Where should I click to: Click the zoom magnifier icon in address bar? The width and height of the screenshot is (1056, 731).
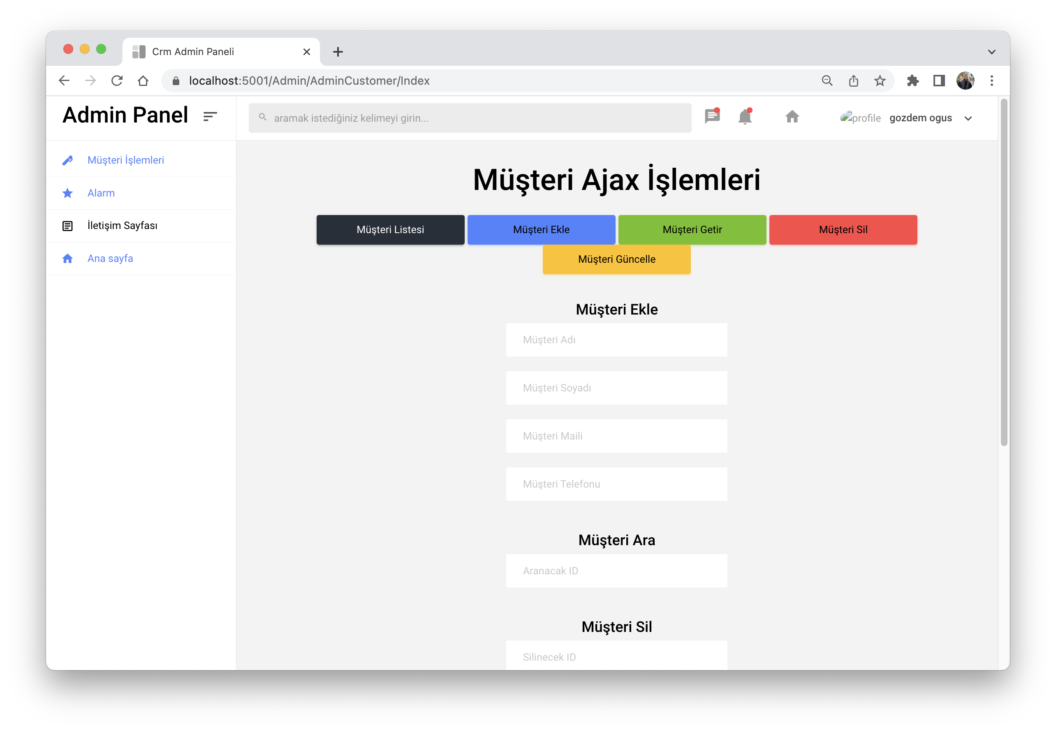[x=827, y=81]
